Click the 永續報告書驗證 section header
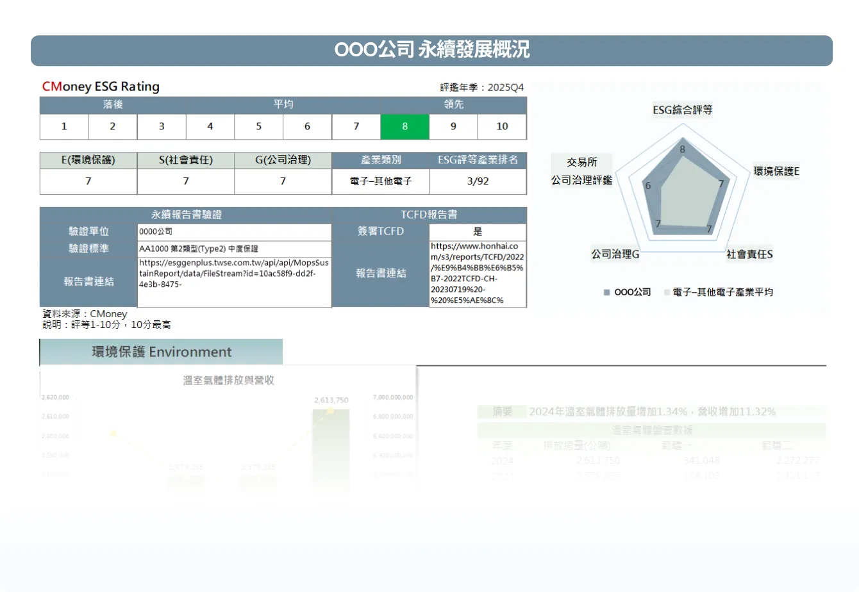This screenshot has width=859, height=592. tap(186, 215)
